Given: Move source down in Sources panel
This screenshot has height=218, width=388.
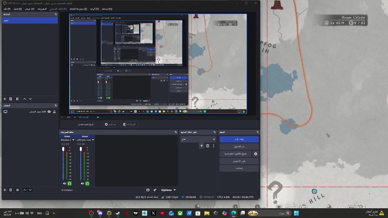Looking at the screenshot, I should 30,190.
